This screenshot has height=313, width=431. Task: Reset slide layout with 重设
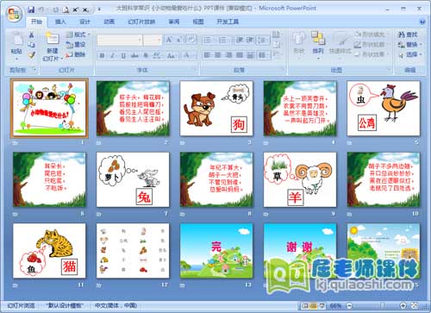pyautogui.click(x=76, y=45)
